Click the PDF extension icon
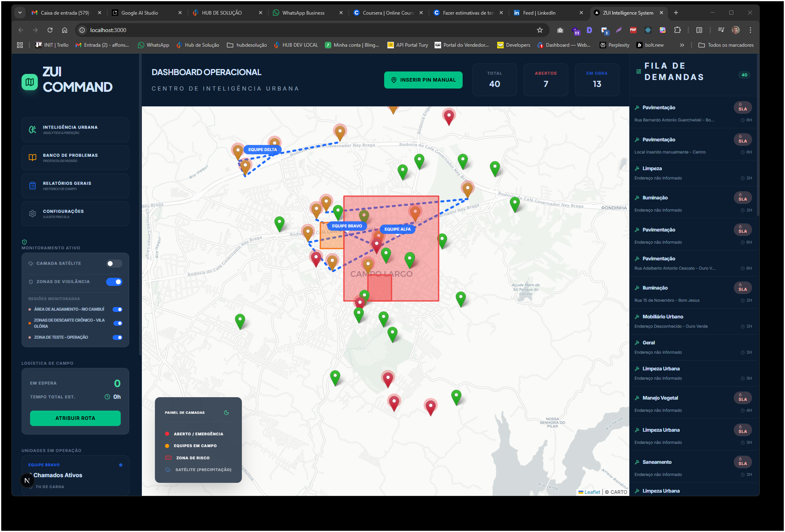The image size is (785, 532). [633, 30]
